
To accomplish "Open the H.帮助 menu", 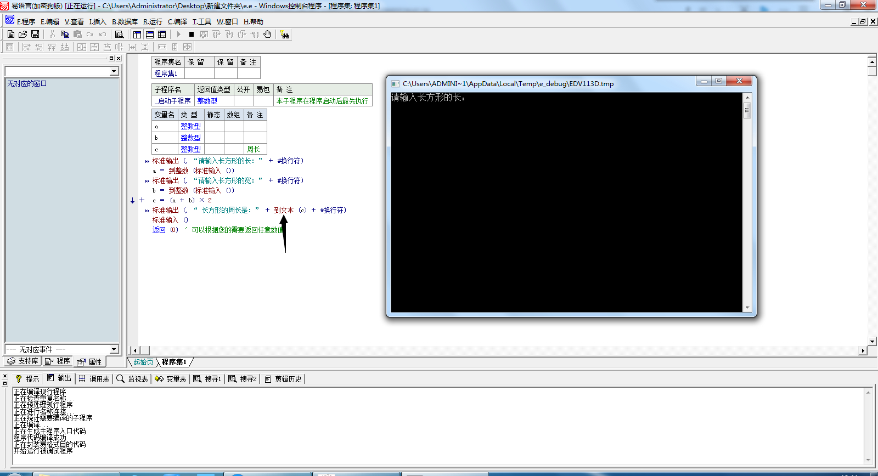I will 254,22.
